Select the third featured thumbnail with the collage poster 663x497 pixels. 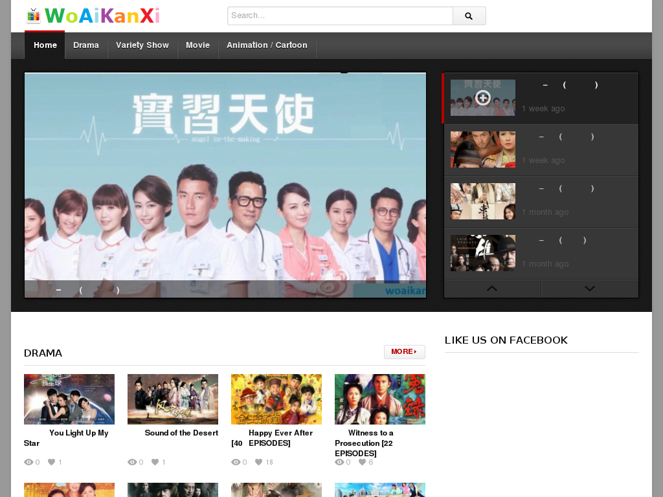pyautogui.click(x=483, y=201)
